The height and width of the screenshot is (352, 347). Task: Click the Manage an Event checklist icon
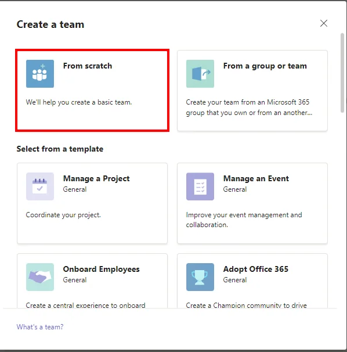tap(200, 186)
